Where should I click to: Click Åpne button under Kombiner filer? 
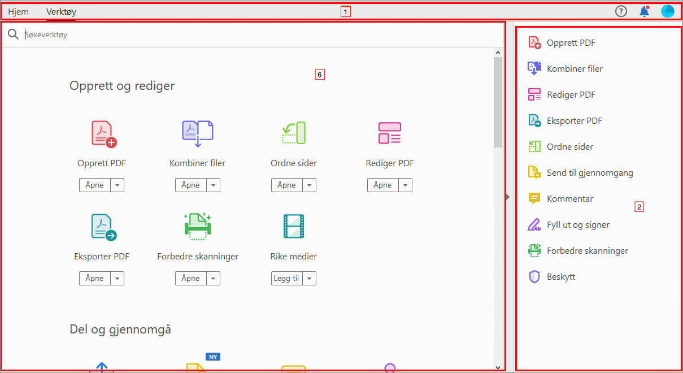pyautogui.click(x=191, y=185)
